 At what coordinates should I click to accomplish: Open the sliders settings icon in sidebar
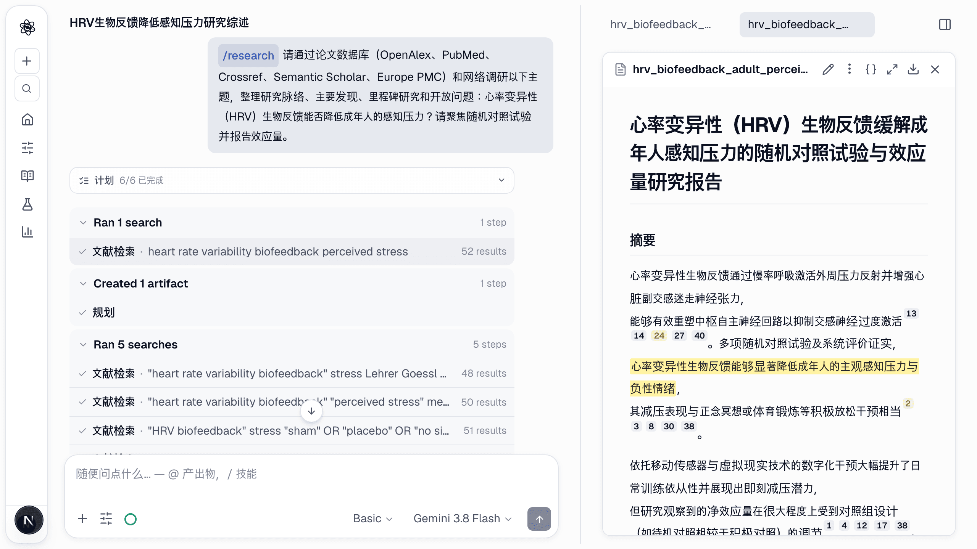coord(27,148)
